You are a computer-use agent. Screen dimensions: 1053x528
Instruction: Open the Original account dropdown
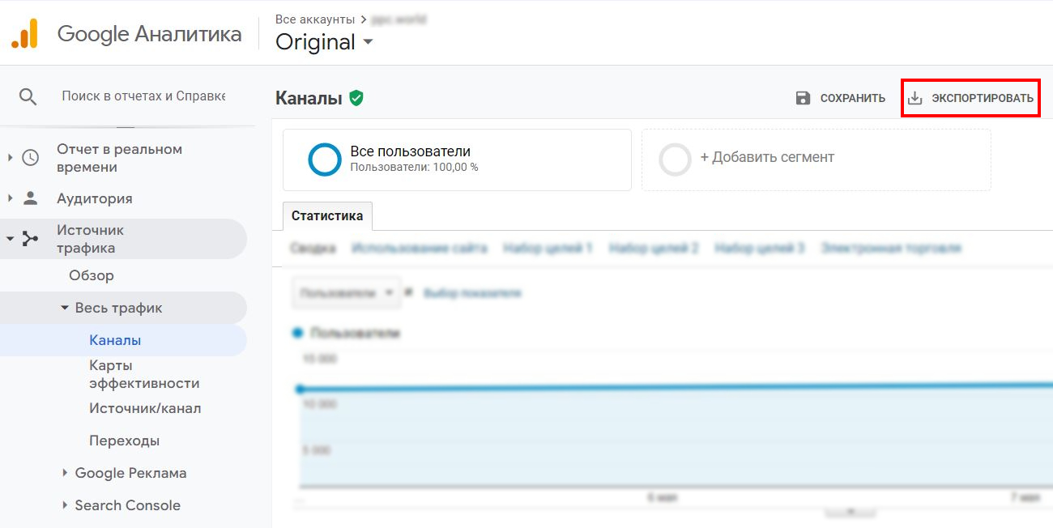tap(325, 42)
